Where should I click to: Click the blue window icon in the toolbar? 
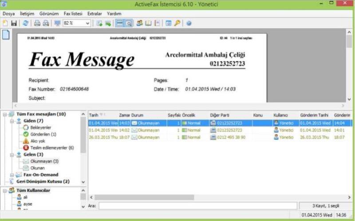click(x=169, y=23)
